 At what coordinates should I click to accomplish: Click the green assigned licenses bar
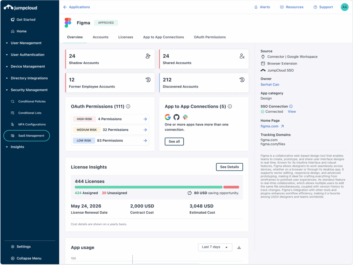(x=148, y=187)
